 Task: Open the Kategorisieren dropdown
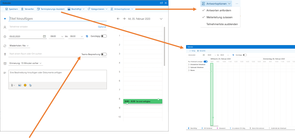pyautogui.click(x=97, y=9)
